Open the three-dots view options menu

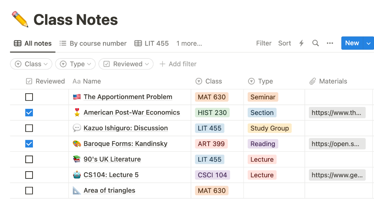point(330,43)
